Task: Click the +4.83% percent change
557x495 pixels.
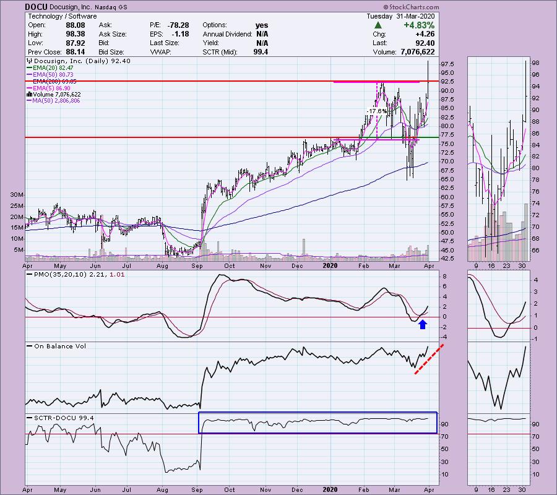Action: [x=419, y=25]
